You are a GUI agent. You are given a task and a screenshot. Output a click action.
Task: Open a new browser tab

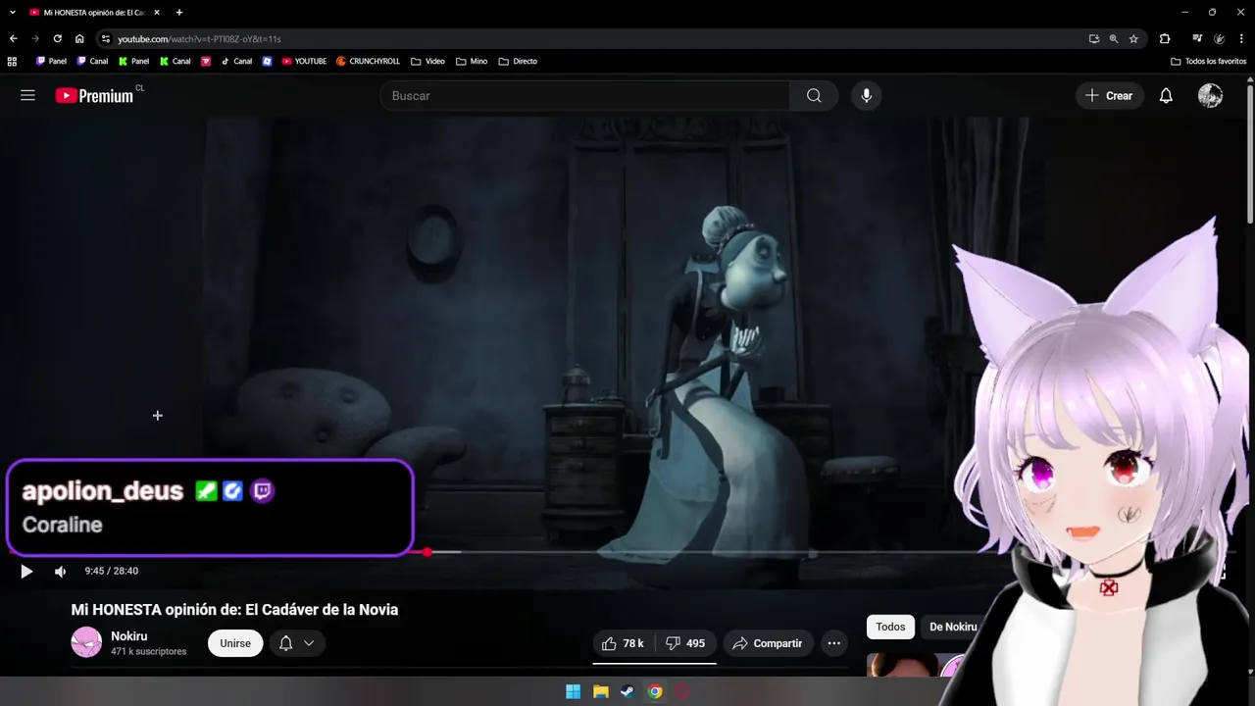(x=179, y=12)
